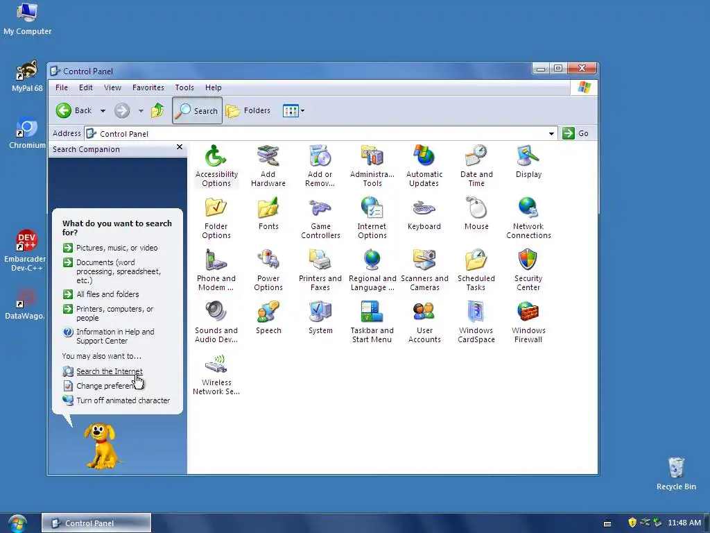Open Taskbar and Start Menu icon
The image size is (710, 533).
click(x=372, y=322)
